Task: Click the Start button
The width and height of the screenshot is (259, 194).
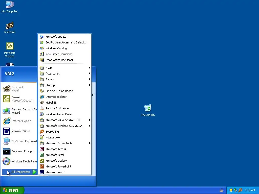Action: [x=12, y=190]
